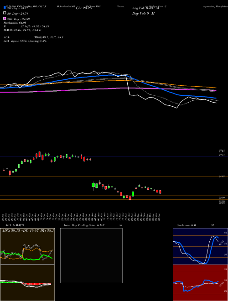228x301 pixels.
Task: Click the blue 20 Day legend swatch
Action: [5, 7]
